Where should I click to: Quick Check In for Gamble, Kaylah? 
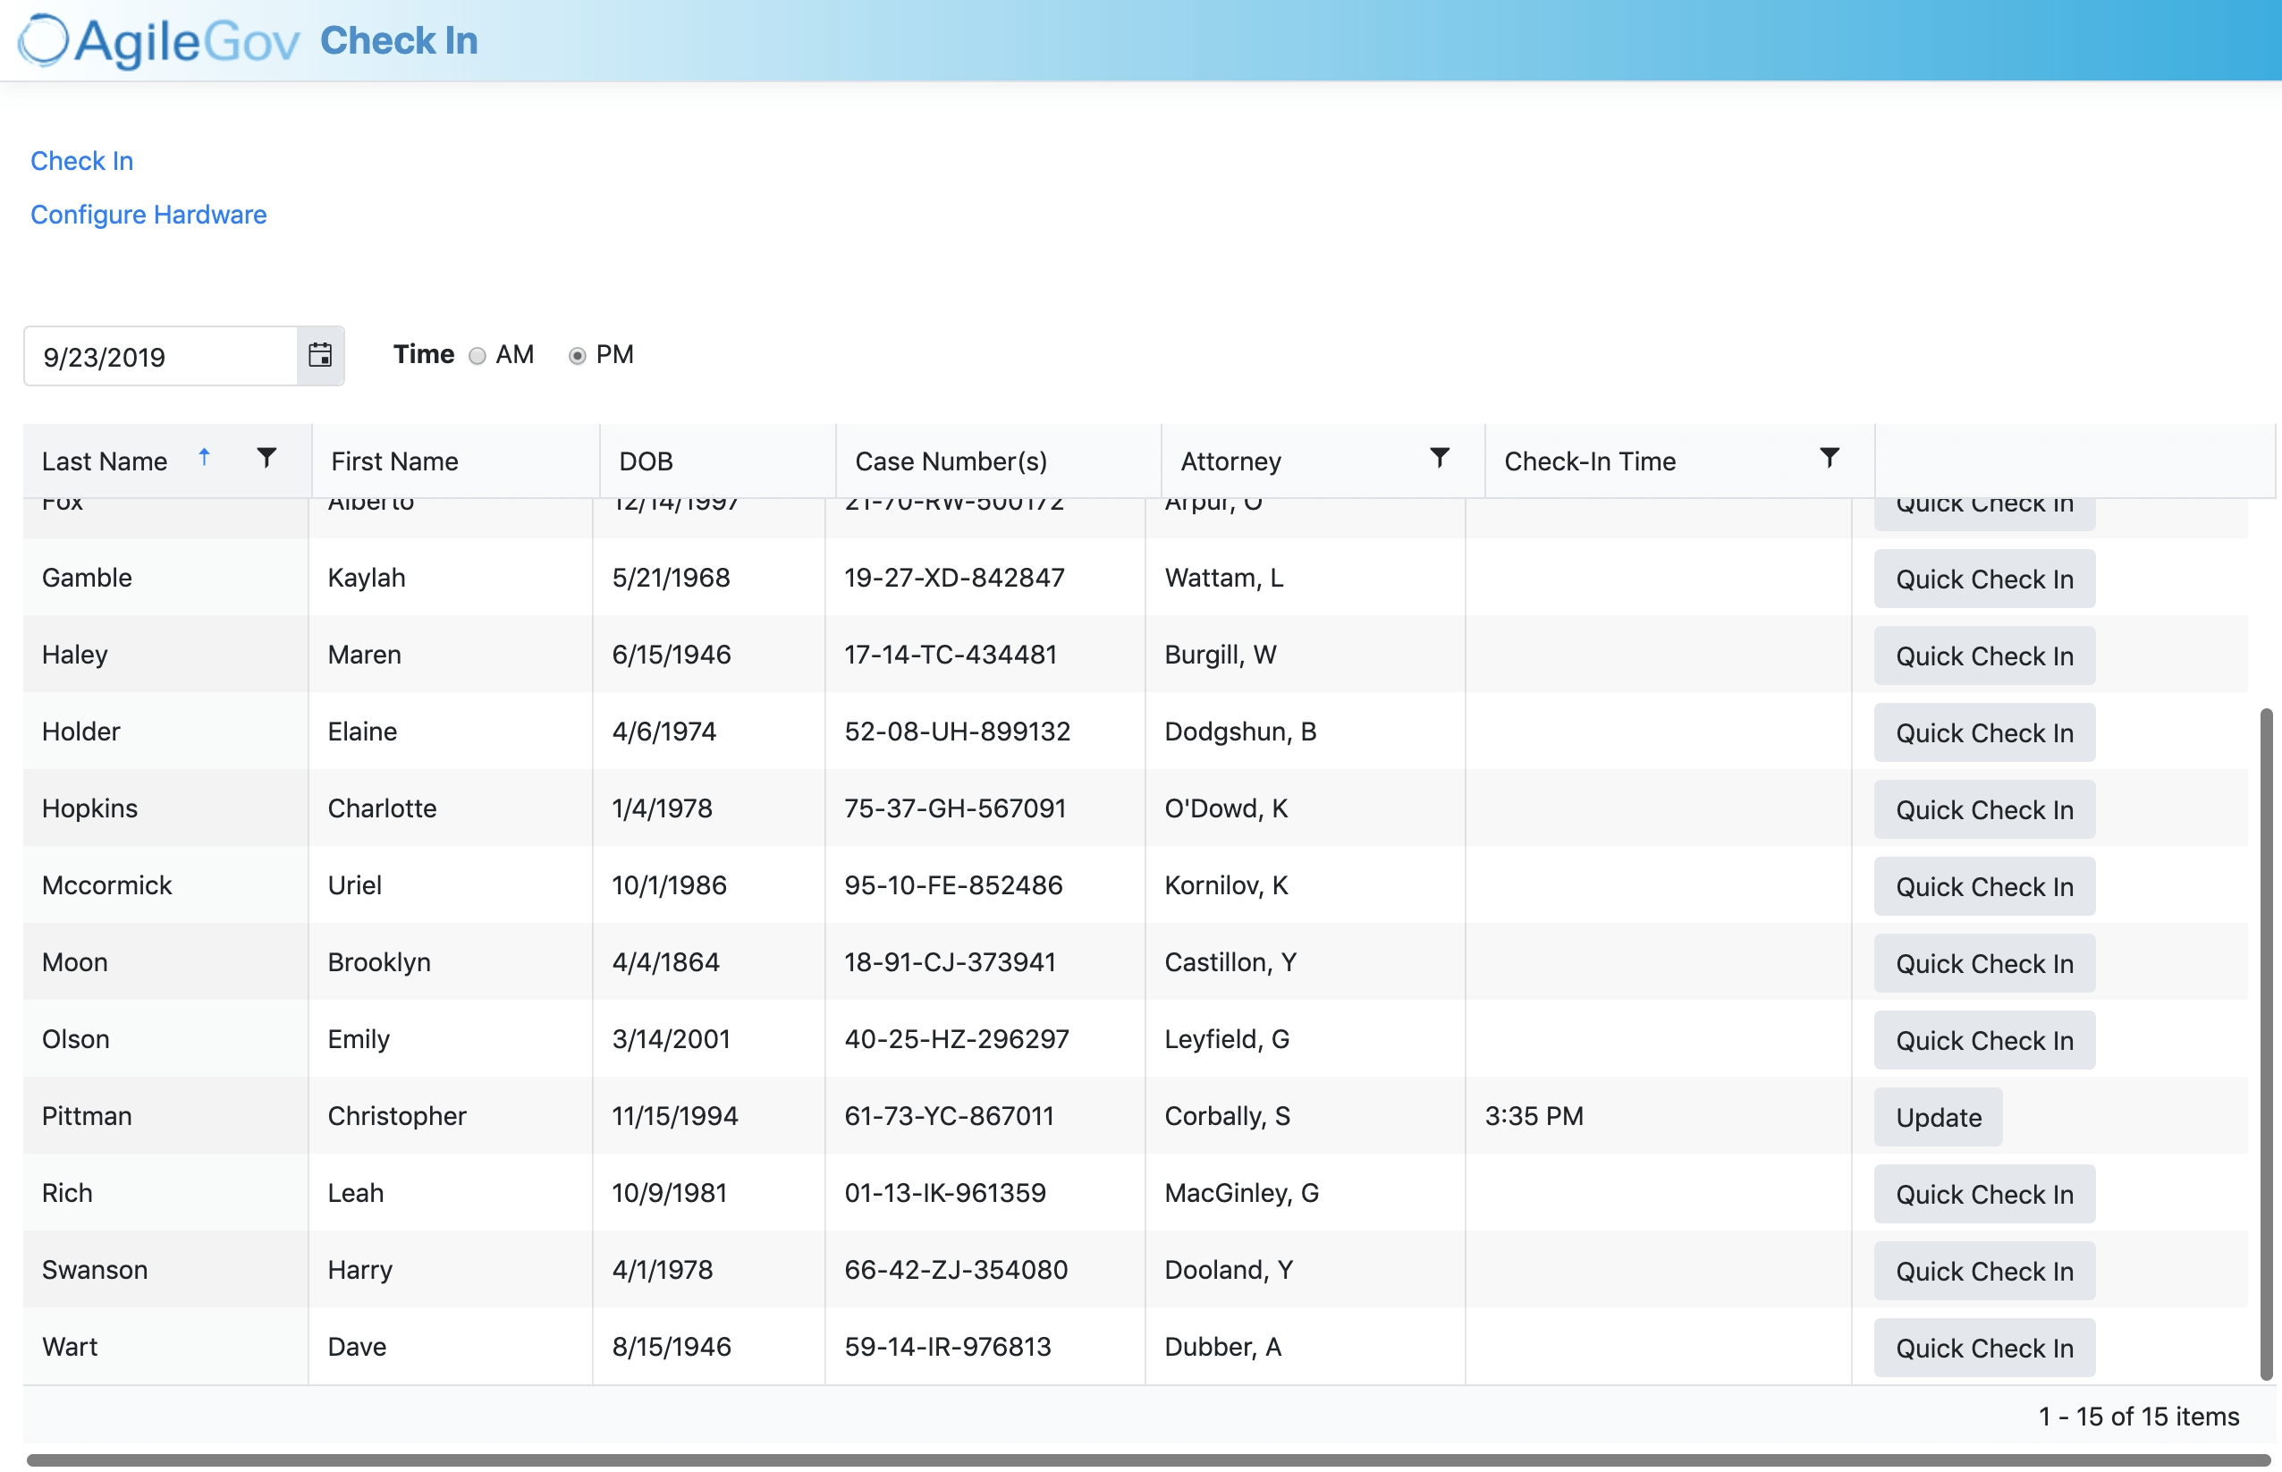(x=1984, y=579)
